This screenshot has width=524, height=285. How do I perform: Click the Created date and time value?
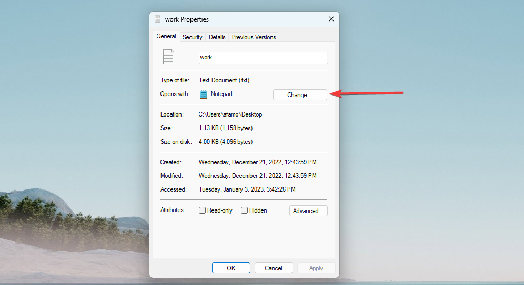257,162
